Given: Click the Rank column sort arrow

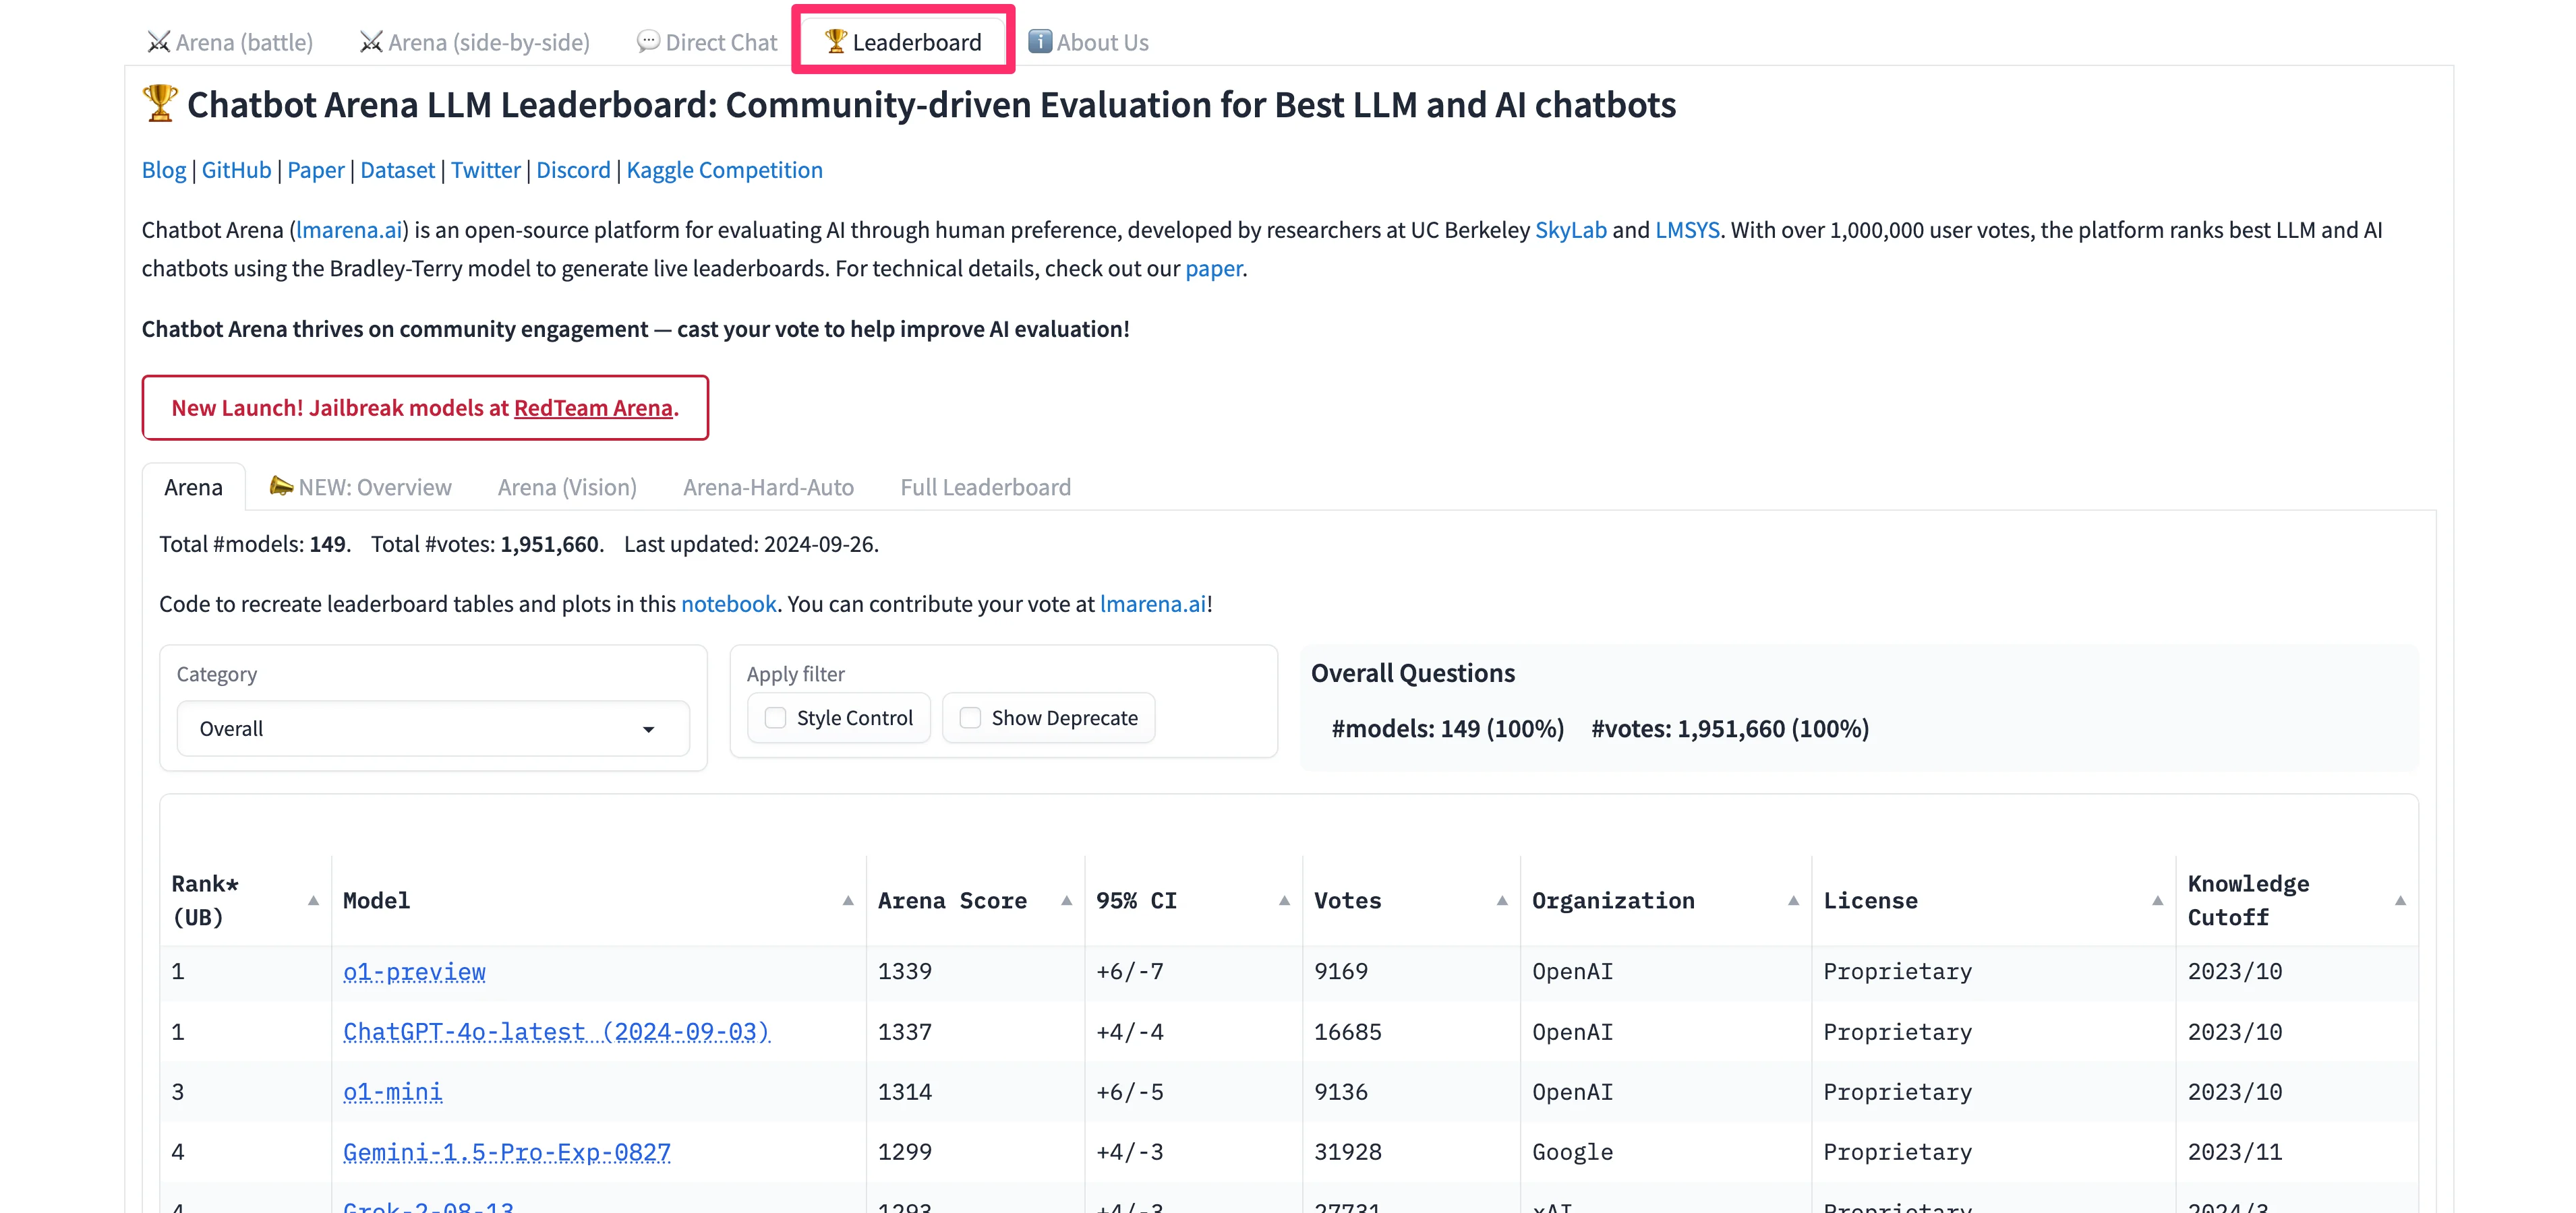Looking at the screenshot, I should coord(313,900).
